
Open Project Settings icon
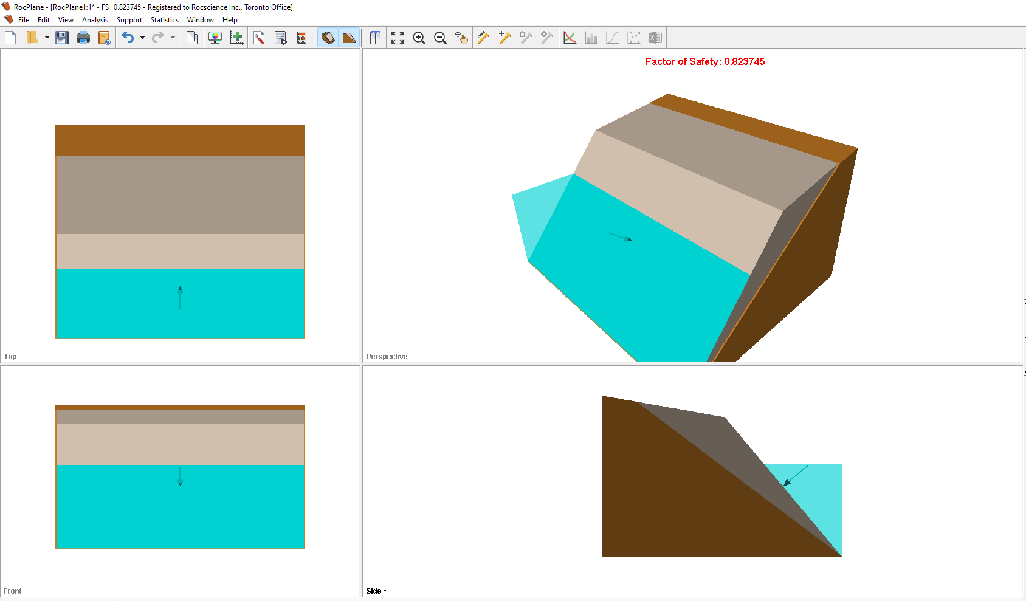point(259,38)
